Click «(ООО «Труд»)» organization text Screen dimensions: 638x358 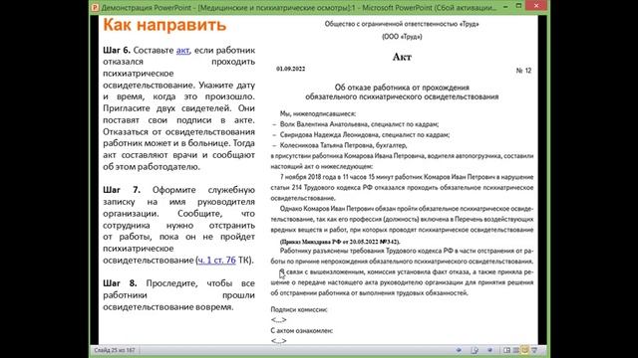402,37
